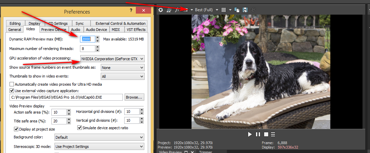Image resolution: width=370 pixels, height=153 pixels.
Task: Decrease Title safe area percentage
Action: 69,123
